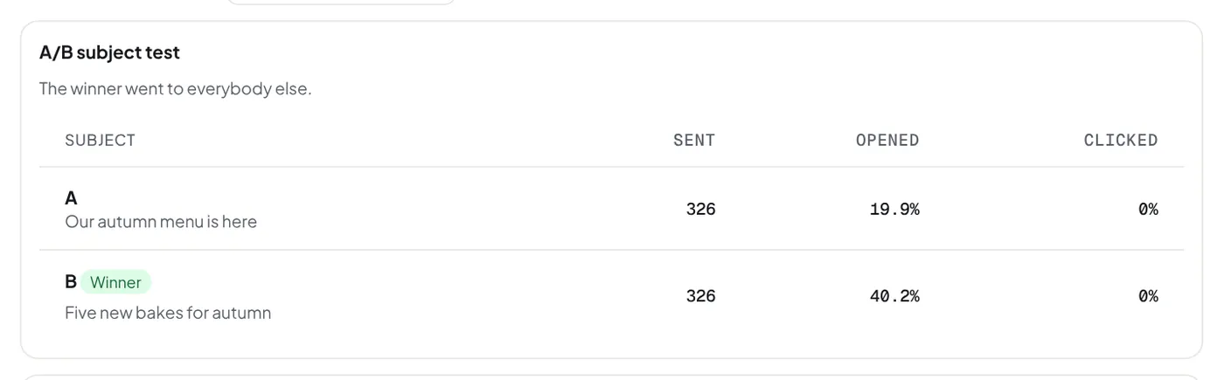Click the sent count for variant B
This screenshot has height=380, width=1224.
(x=700, y=297)
